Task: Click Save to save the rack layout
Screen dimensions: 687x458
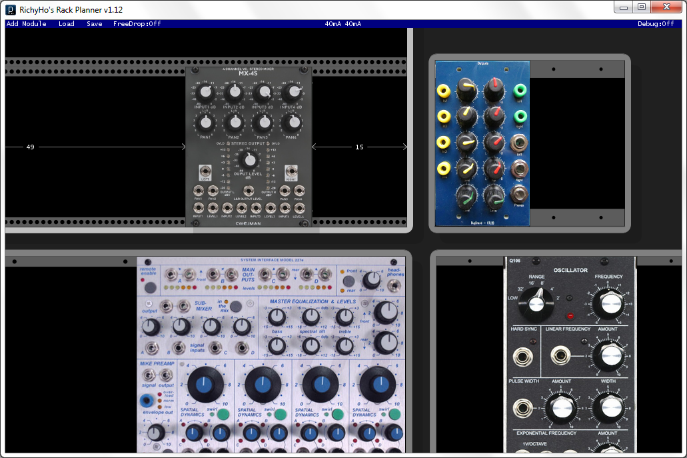Action: pos(94,23)
